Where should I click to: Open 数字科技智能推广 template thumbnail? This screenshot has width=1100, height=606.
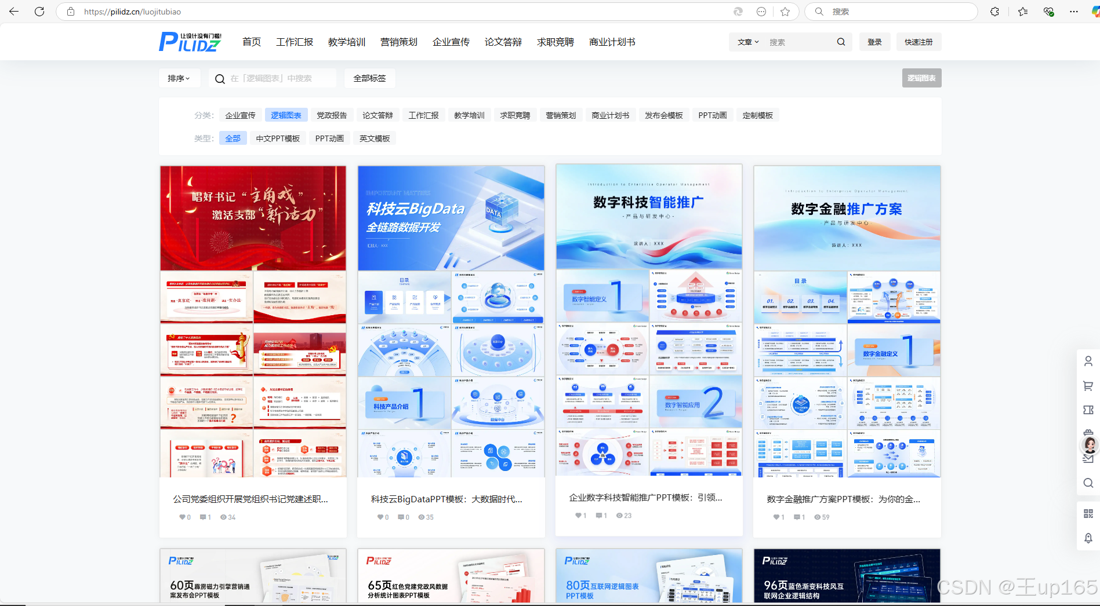[649, 320]
